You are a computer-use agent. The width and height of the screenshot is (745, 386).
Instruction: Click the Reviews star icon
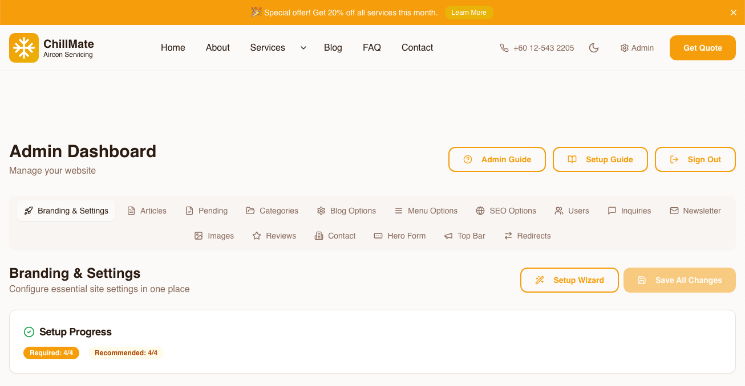[256, 235]
